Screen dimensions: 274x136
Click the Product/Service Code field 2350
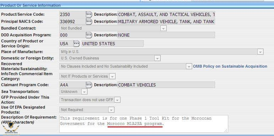click(x=72, y=14)
